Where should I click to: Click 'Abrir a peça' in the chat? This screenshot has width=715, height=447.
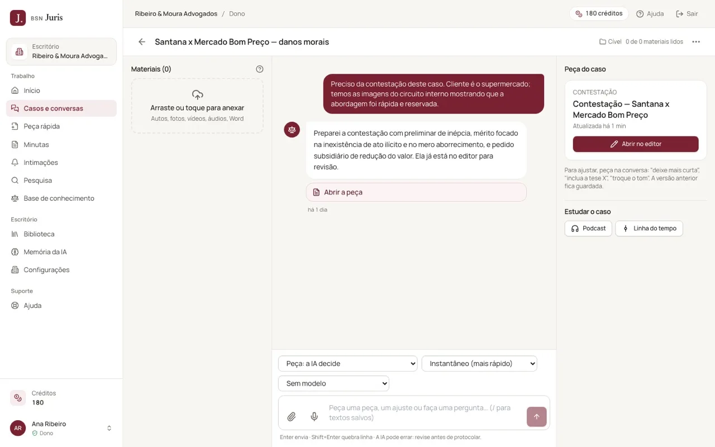pyautogui.click(x=416, y=192)
